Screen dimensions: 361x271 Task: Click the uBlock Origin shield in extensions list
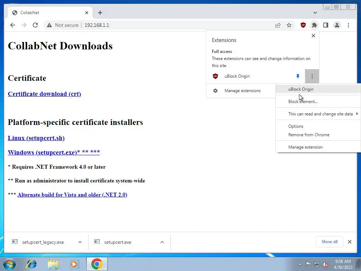pyautogui.click(x=215, y=76)
